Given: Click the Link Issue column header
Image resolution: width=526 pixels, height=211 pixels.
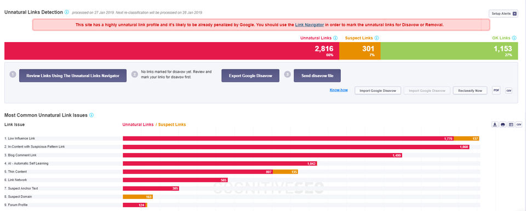Looking at the screenshot, I should point(14,125).
